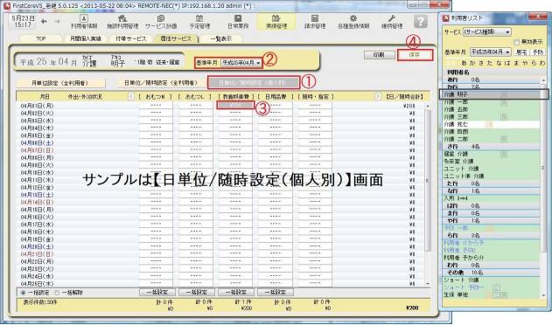Click the 月単位設定(全利用者) button

59,83
